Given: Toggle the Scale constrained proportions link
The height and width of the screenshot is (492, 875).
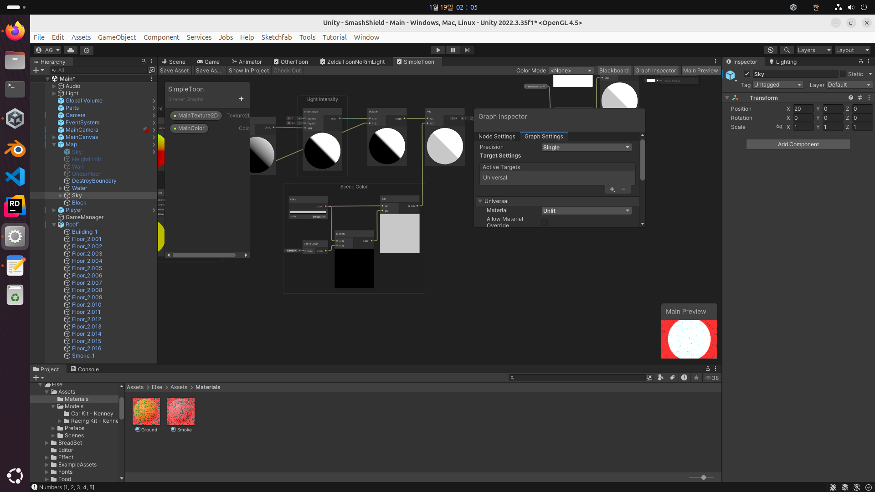Looking at the screenshot, I should (x=779, y=127).
